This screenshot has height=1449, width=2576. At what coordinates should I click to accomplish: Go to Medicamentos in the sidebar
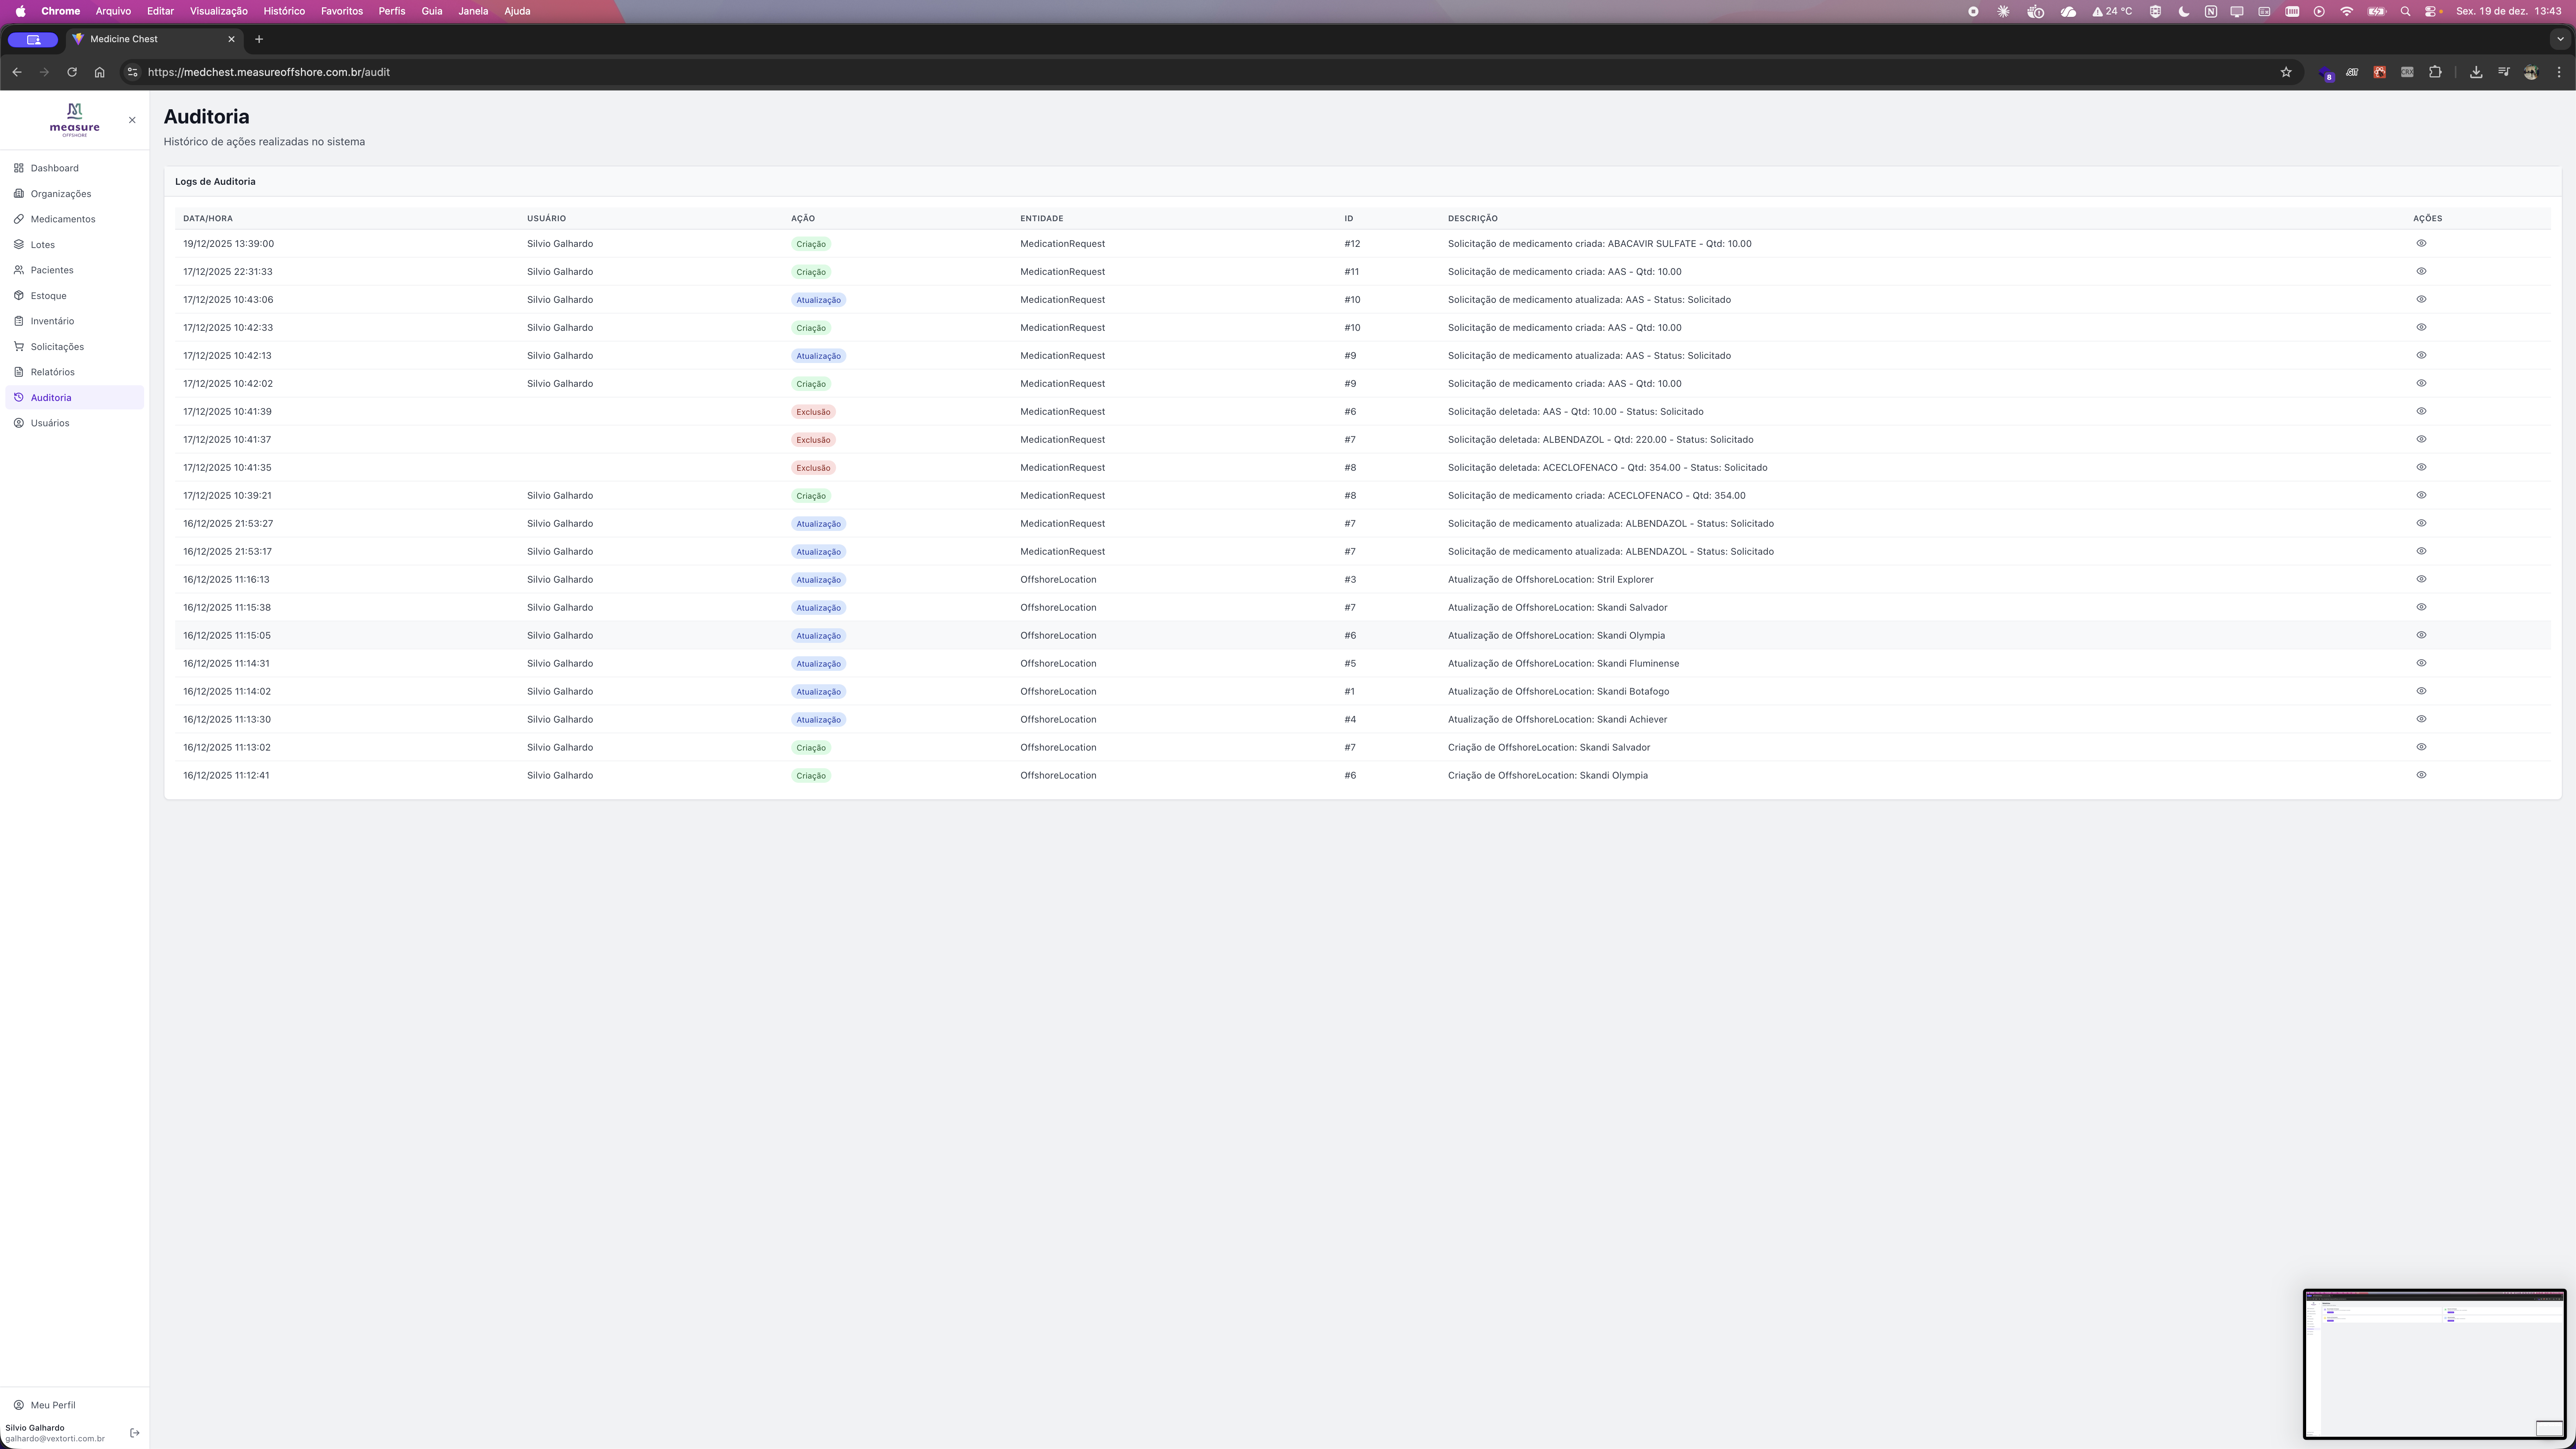coord(62,219)
